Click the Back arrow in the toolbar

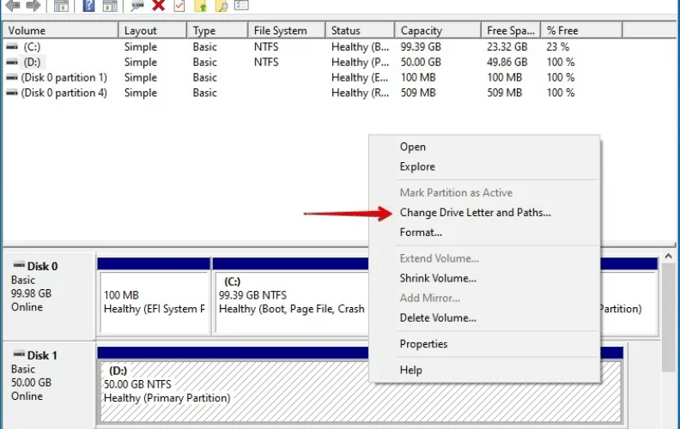click(12, 5)
